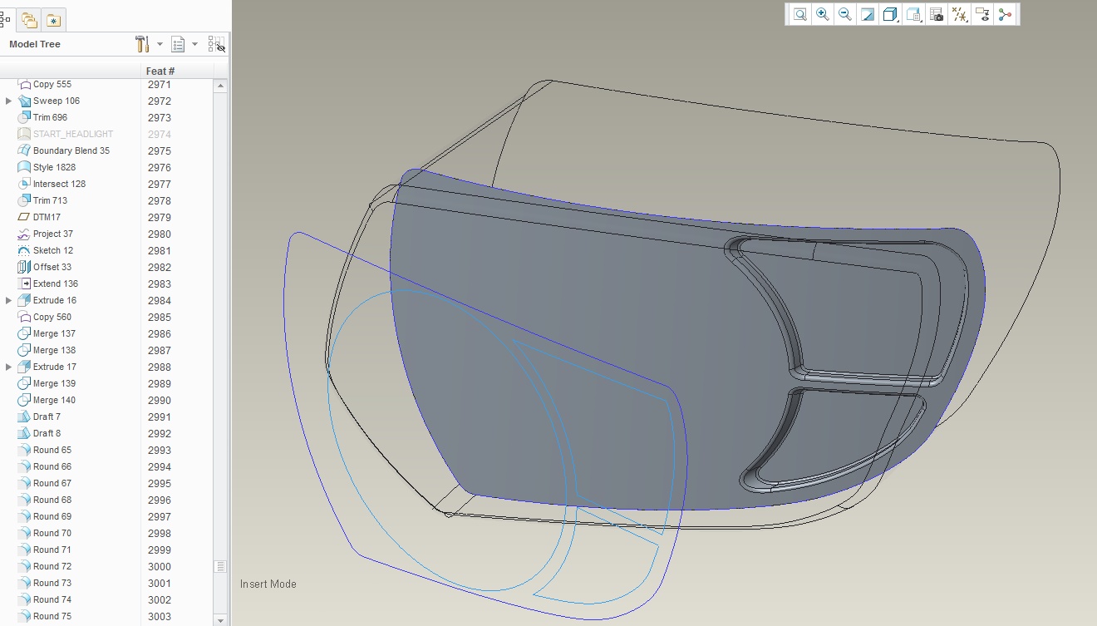
Task: Click feature number 3000 cell
Action: tap(160, 566)
